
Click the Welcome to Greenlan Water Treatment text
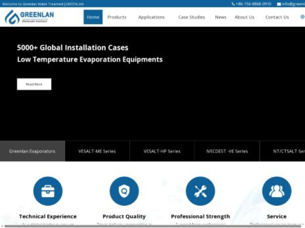[43, 4]
